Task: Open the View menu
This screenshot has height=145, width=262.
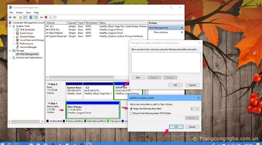Action: (28, 12)
